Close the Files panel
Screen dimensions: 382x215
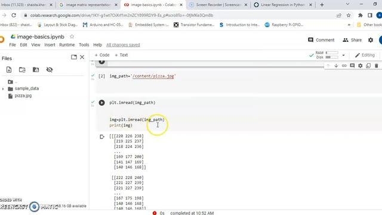pos(82,57)
